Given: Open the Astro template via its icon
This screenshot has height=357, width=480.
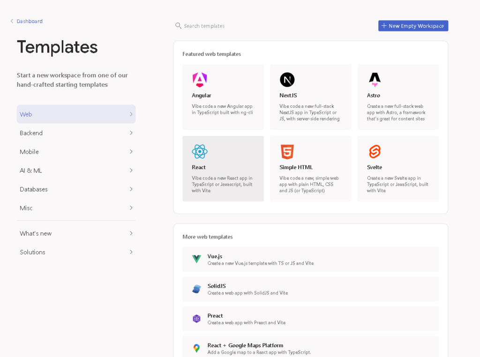Looking at the screenshot, I should coord(374,79).
